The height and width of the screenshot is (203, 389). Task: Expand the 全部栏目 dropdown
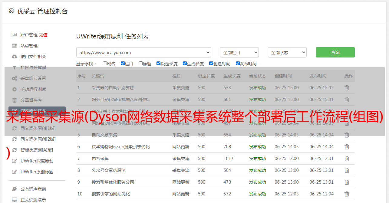pos(239,52)
